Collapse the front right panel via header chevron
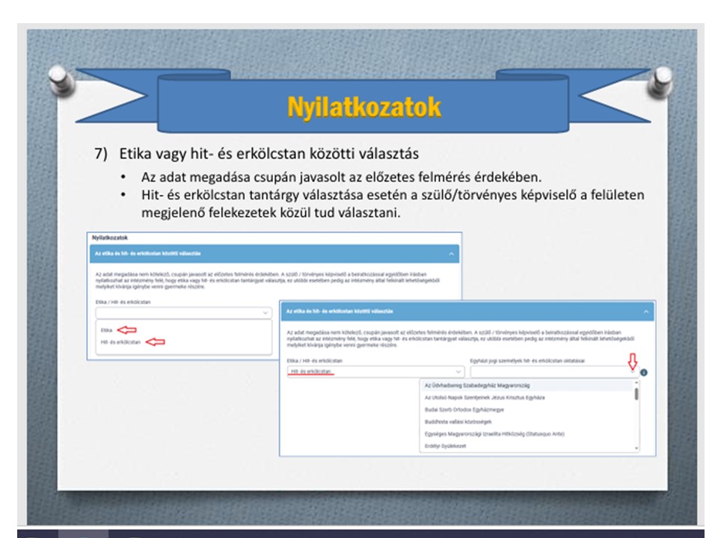The image size is (718, 538). 645,310
